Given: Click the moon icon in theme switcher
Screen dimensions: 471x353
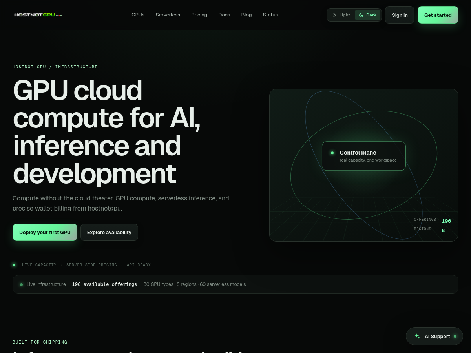Looking at the screenshot, I should [x=361, y=15].
